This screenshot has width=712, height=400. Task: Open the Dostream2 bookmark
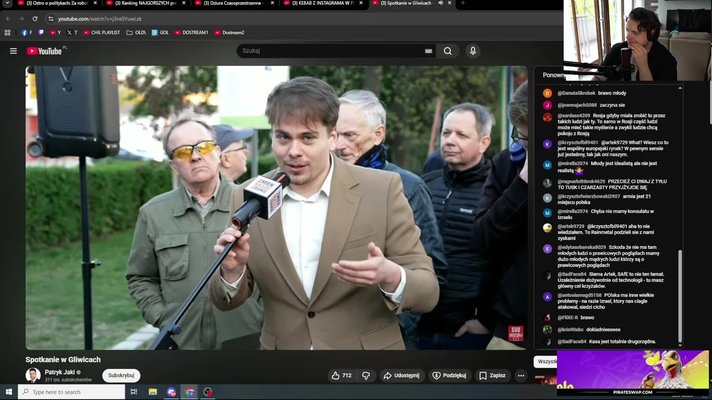pos(229,33)
